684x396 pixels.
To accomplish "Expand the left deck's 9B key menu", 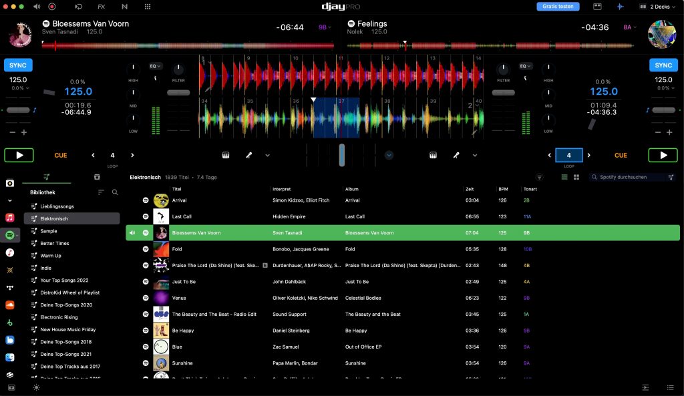I will point(325,27).
